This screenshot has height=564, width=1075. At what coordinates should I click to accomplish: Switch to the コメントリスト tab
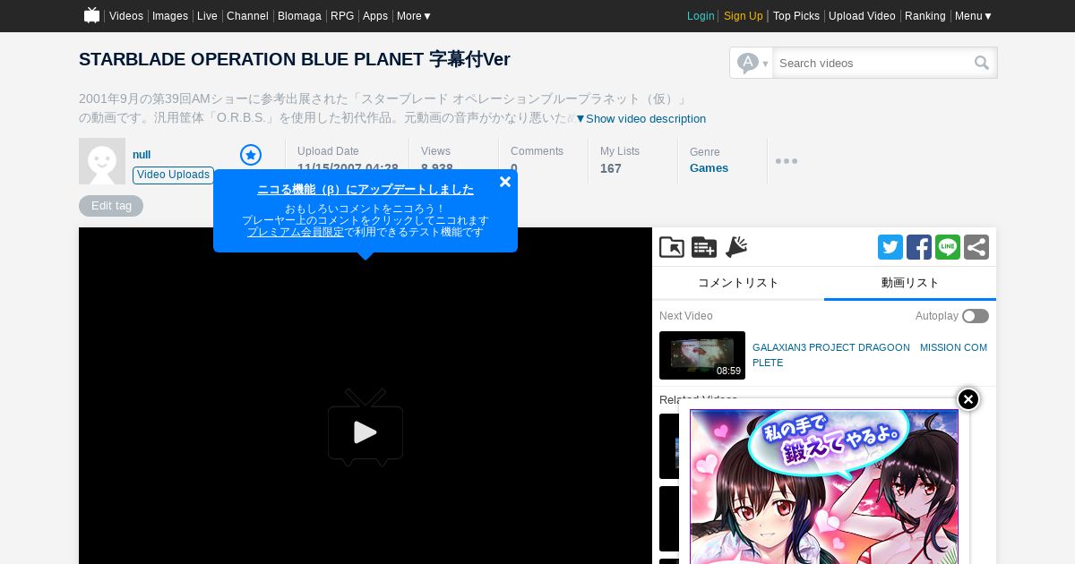coord(738,283)
